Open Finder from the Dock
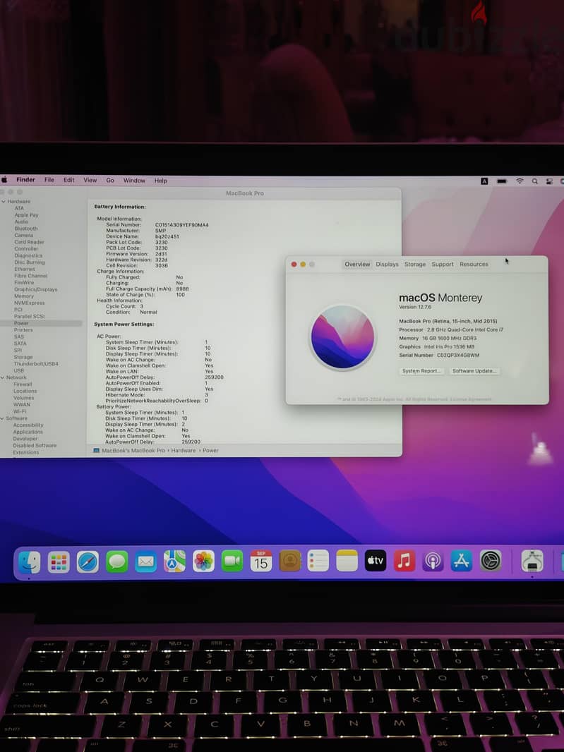Image resolution: width=564 pixels, height=752 pixels. tap(29, 562)
